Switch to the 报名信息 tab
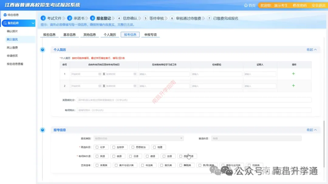328x184 pixels. [50, 35]
